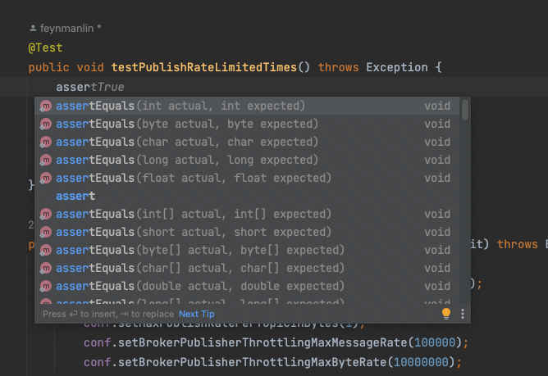548x376 pixels.
Task: Select the plain assert keyword suggestion
Action: (x=247, y=197)
